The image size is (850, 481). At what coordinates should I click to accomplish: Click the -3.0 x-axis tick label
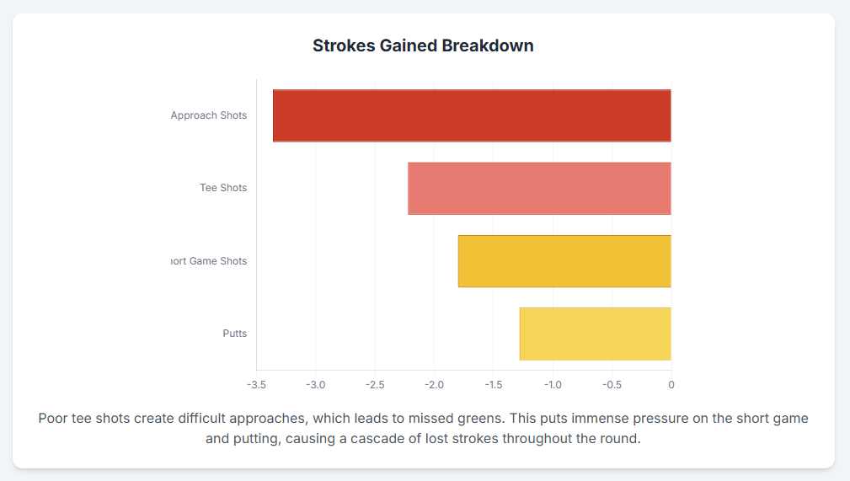pos(315,385)
